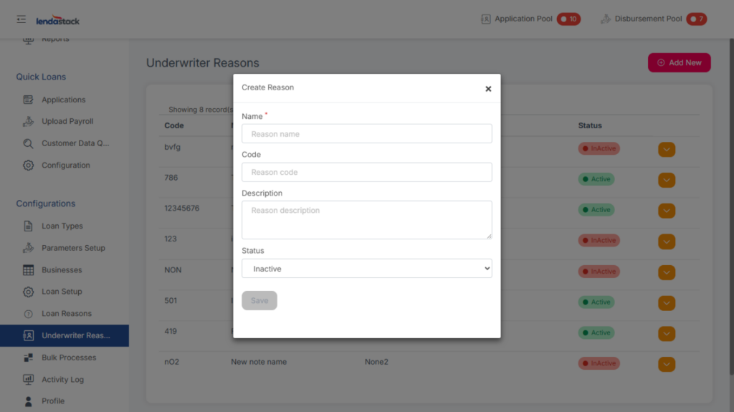Viewport: 734px width, 412px height.
Task: Click the Businesses grid icon
Action: click(x=29, y=270)
